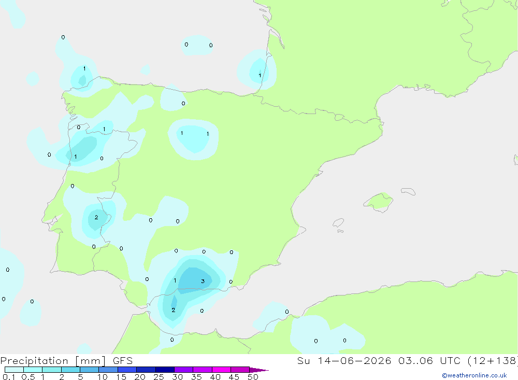Image resolution: width=518 pixels, height=380 pixels.
Task: Click the Ibiza island outline on the map
Action: tap(338, 223)
